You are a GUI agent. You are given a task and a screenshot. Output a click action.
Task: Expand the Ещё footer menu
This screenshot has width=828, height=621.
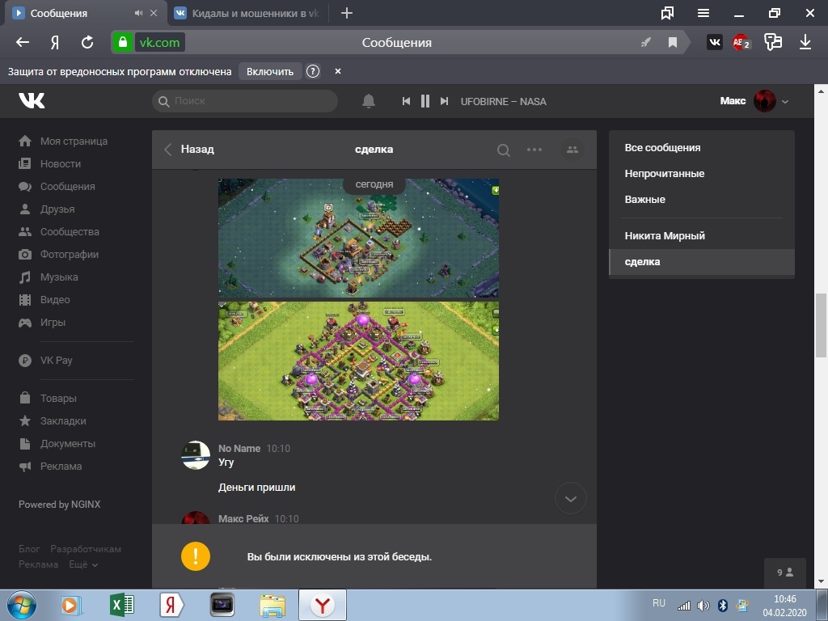(x=82, y=564)
